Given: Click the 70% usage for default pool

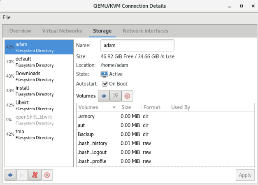Looking at the screenshot, I should tap(10, 62).
